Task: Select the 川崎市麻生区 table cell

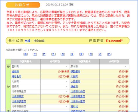Action: [26, 92]
